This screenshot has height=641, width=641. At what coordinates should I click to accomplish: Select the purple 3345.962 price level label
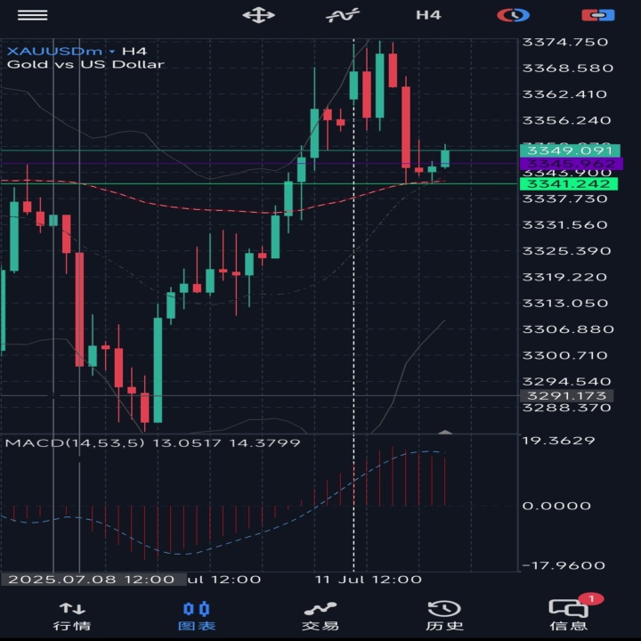571,164
